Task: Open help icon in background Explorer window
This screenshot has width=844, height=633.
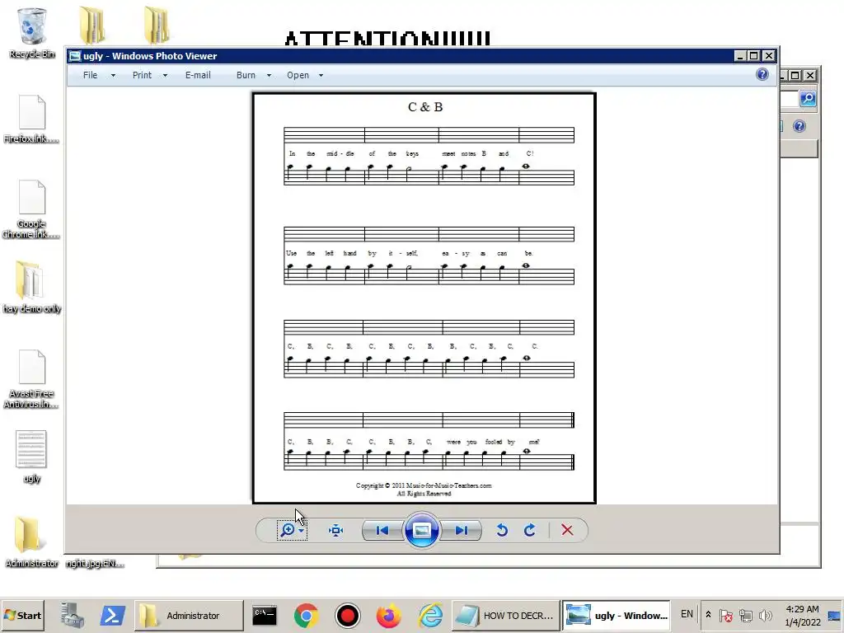Action: click(799, 126)
